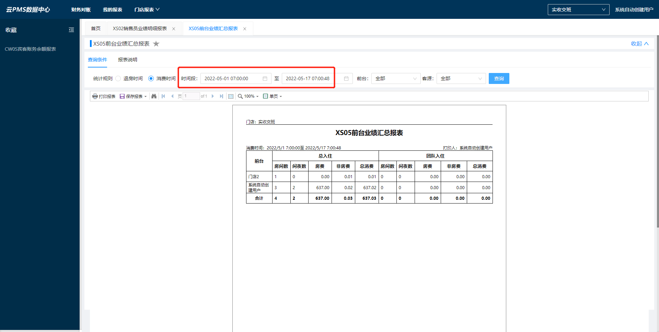Click 系统自动创建用户 account name

[x=634, y=10]
